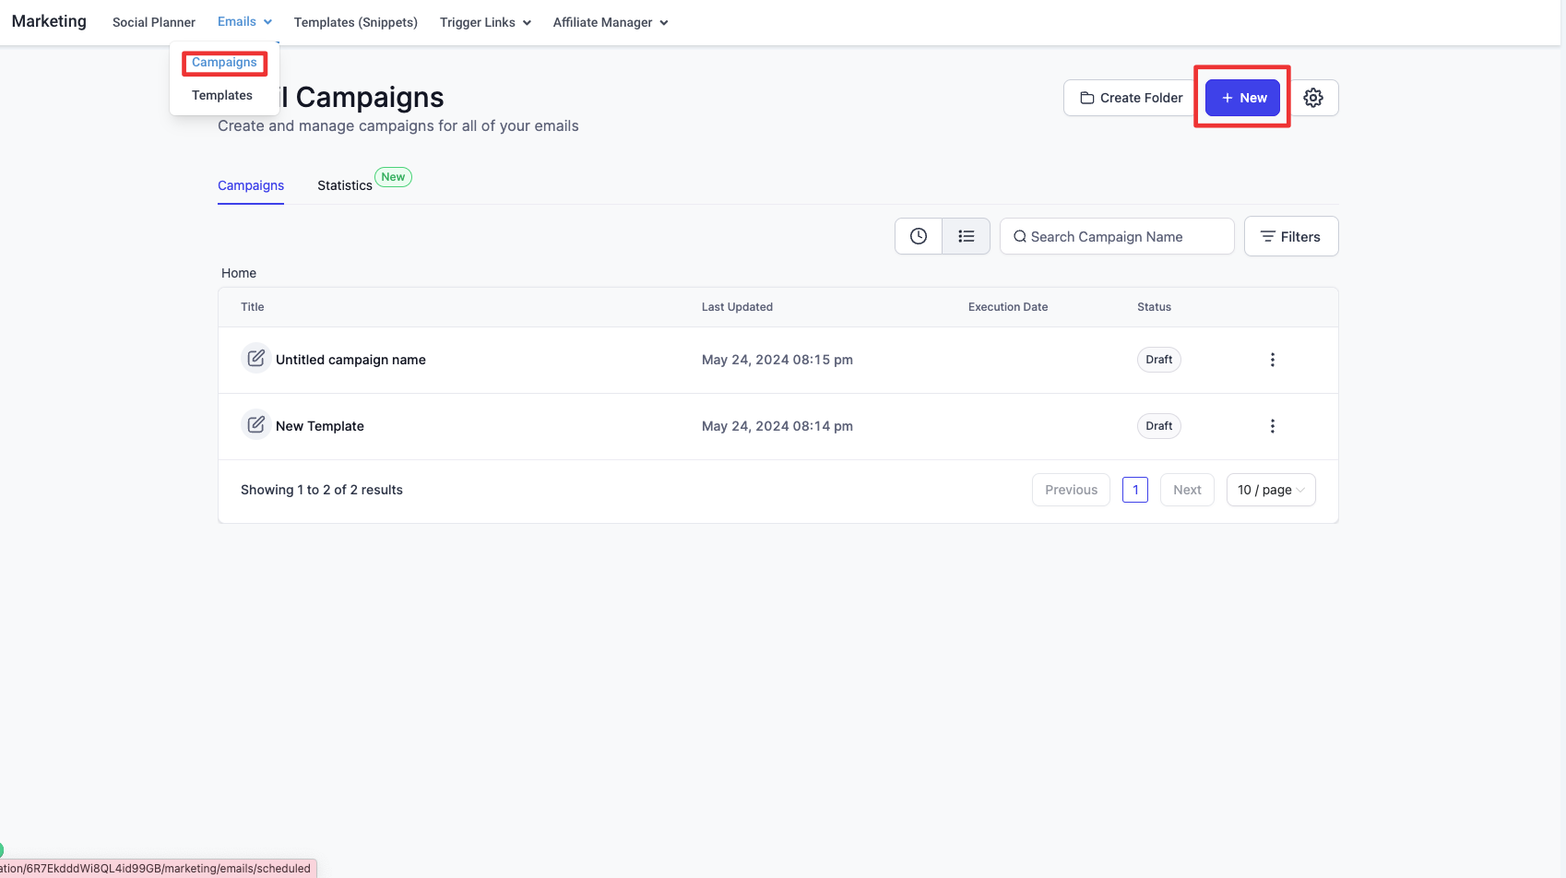This screenshot has height=878, width=1566.
Task: Open three-dot menu for New Template row
Action: point(1272,426)
